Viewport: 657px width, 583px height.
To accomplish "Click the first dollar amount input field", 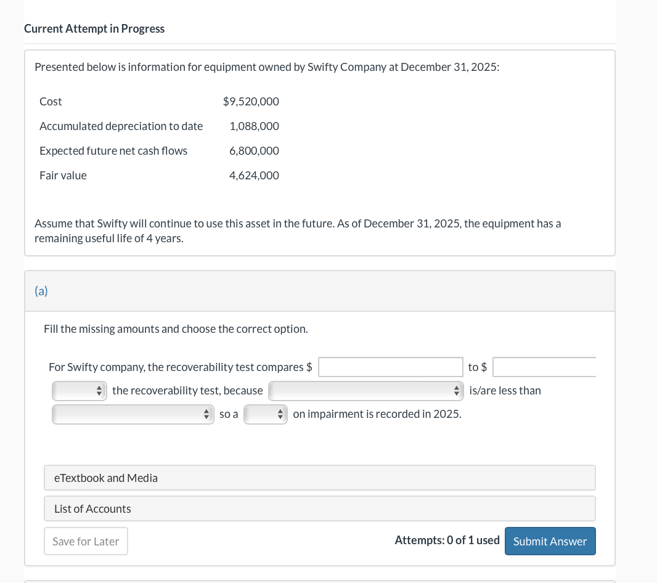I will [390, 367].
